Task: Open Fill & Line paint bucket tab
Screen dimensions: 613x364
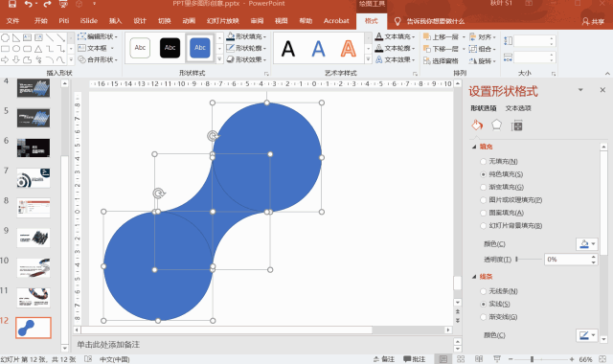Action: [477, 125]
